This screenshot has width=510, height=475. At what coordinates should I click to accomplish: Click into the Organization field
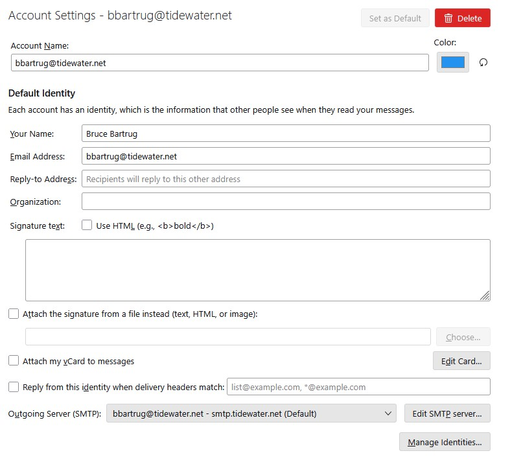[285, 202]
